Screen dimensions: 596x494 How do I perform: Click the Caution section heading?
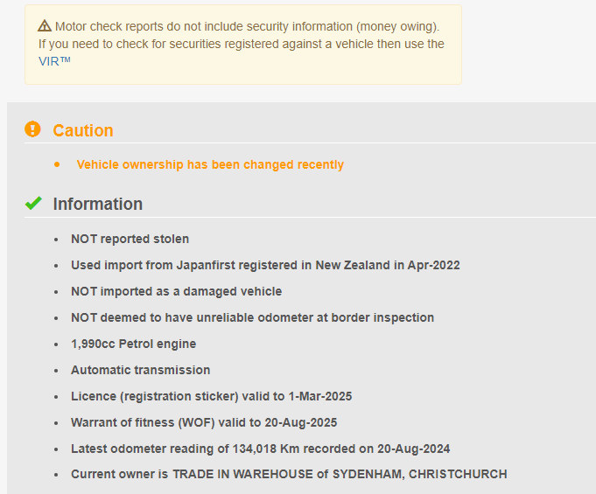point(83,130)
